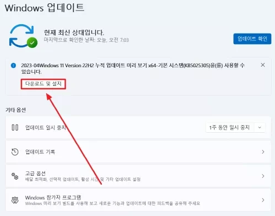Click the Windows Update sync status icon
The image size is (275, 216).
click(x=23, y=36)
